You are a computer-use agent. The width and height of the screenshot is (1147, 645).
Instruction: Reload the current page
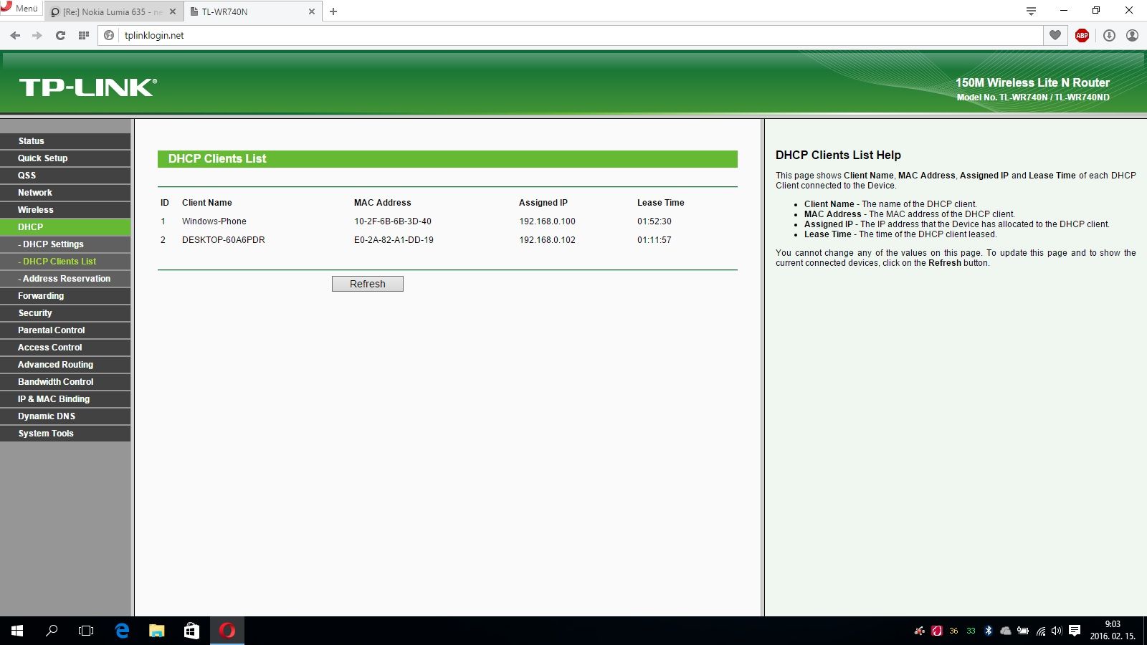tap(60, 35)
